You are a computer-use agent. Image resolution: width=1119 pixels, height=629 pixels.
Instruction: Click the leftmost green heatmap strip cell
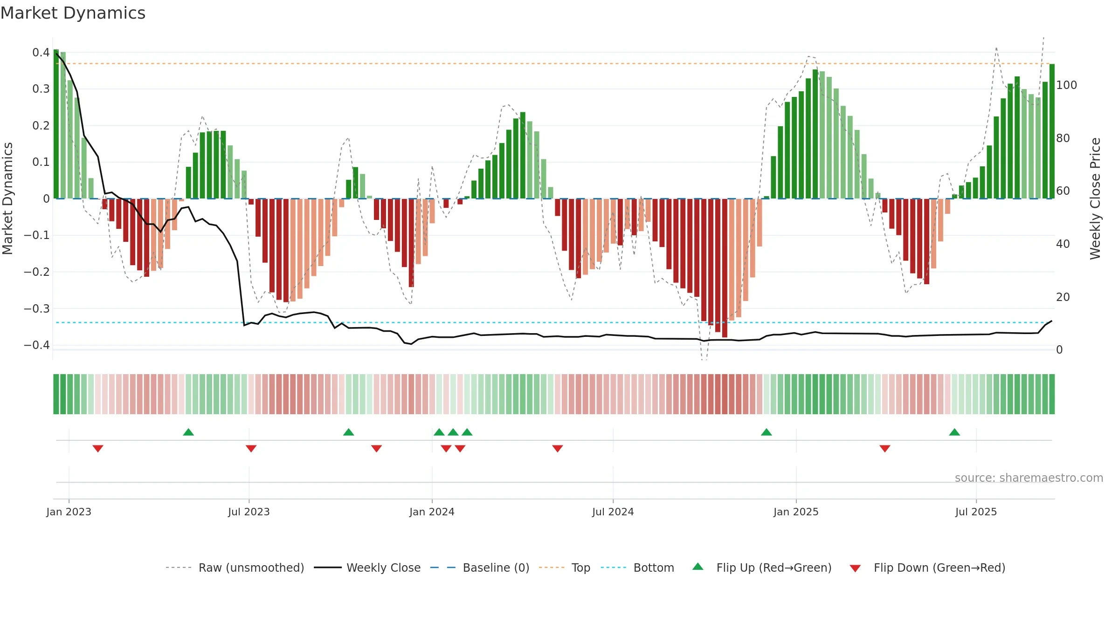(x=56, y=394)
